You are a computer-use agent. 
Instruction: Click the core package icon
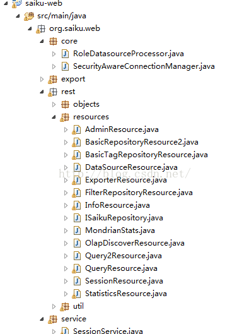tap(53, 41)
